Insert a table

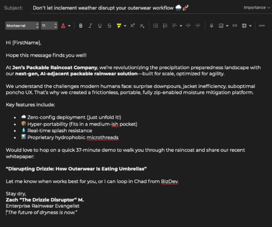click(244, 26)
